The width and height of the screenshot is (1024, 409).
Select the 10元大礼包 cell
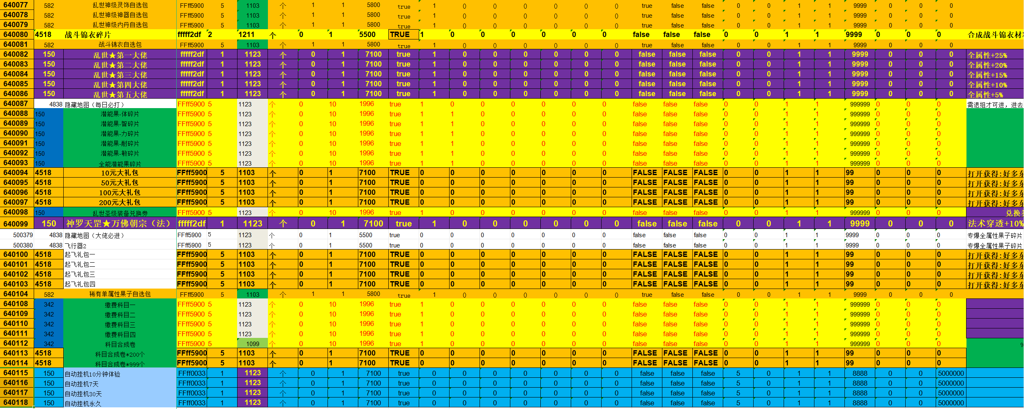point(120,173)
